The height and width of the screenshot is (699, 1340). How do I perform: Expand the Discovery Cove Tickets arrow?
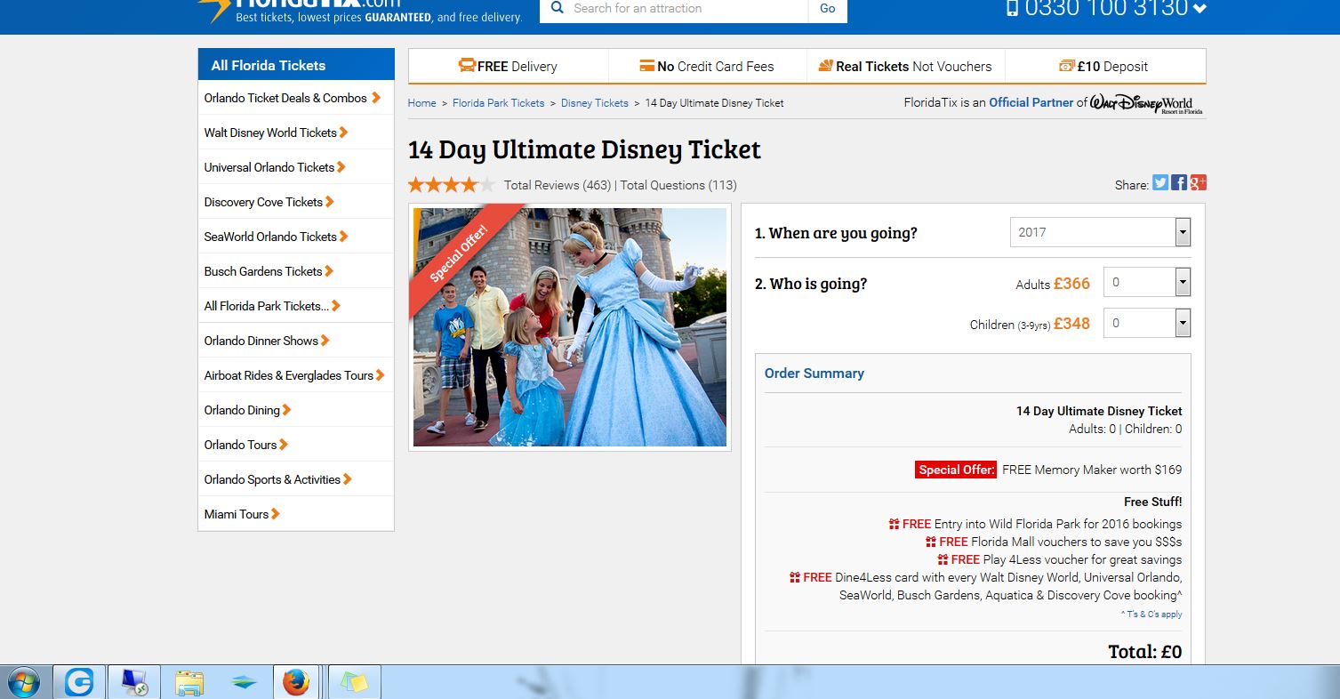click(330, 202)
